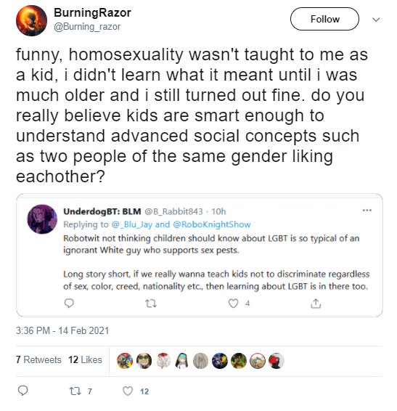Open the 3:36 PM - 14 Feb 2021 timestamp
397x411 pixels.
62,330
